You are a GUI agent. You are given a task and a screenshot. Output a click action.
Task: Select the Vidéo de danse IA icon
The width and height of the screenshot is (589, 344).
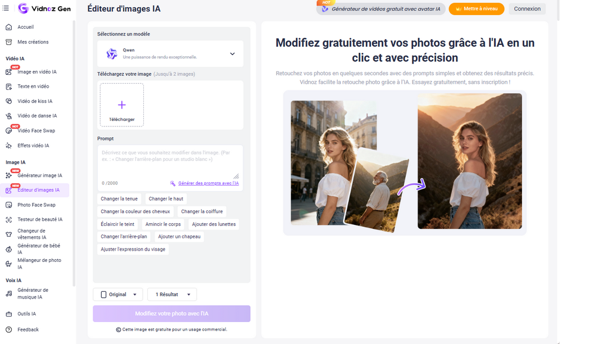click(x=8, y=116)
